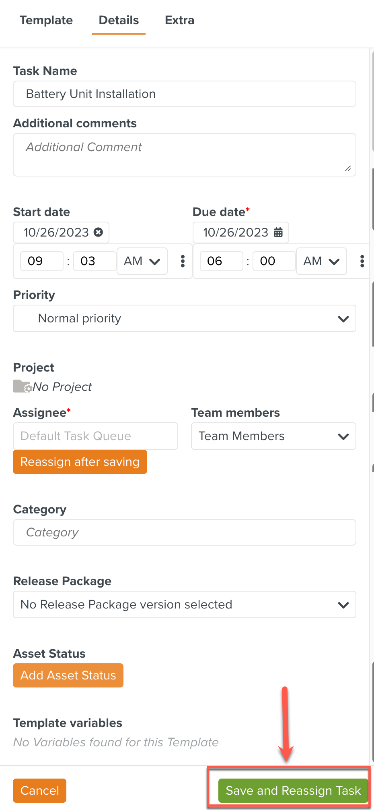Open due time AM/PM dropdown
Viewport: 374px width, 810px height.
(321, 261)
